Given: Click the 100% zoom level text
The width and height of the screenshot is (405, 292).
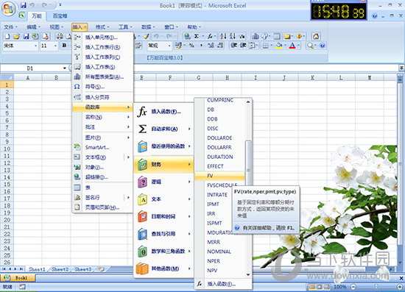Looking at the screenshot, I should pyautogui.click(x=340, y=287).
